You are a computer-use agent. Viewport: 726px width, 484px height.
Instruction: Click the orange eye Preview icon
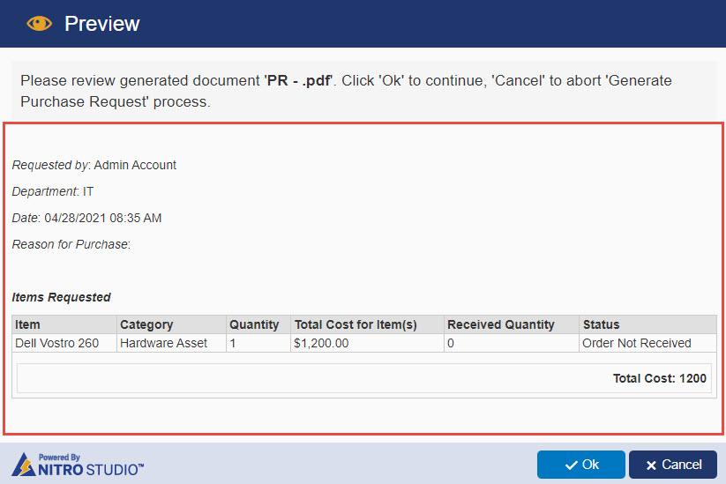40,24
